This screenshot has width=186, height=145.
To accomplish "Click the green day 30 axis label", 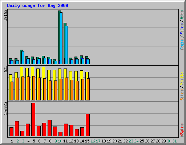I will coord(169,141).
